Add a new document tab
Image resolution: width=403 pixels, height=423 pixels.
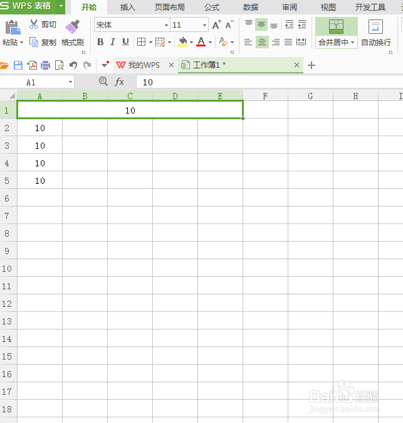coord(311,65)
